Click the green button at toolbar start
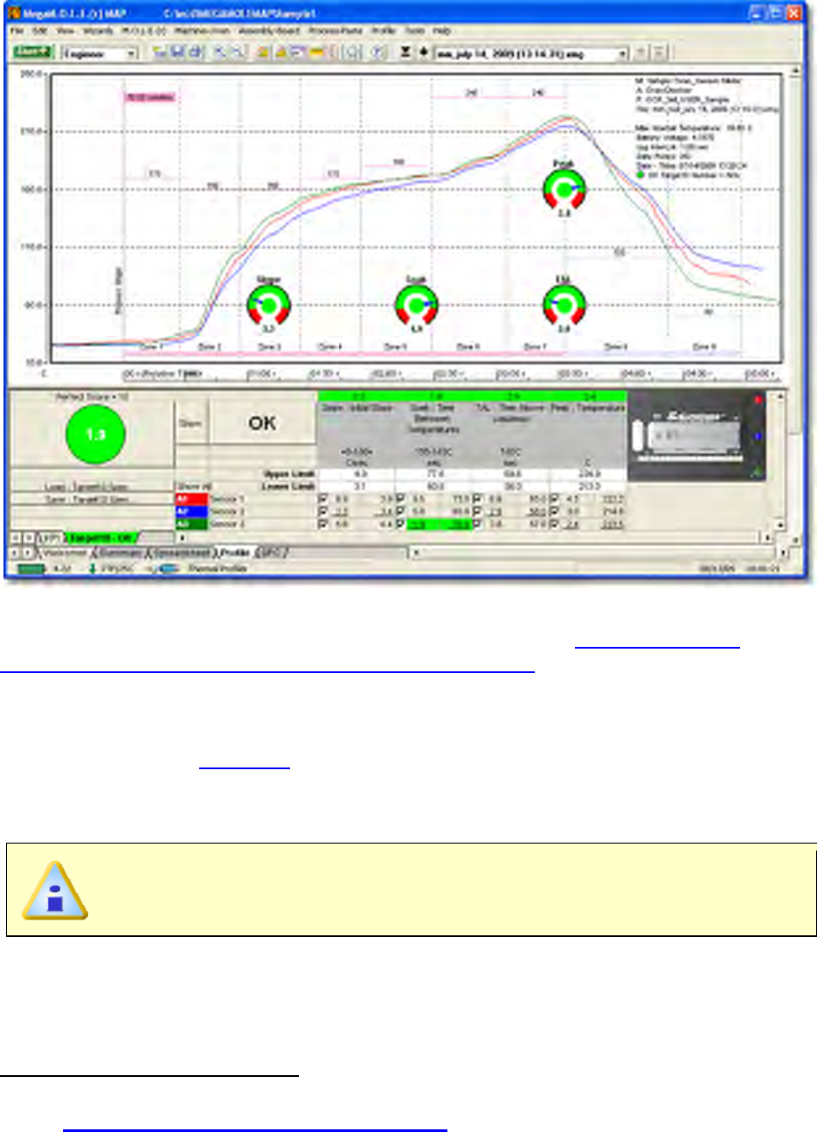The image size is (817, 1132). pyautogui.click(x=32, y=52)
